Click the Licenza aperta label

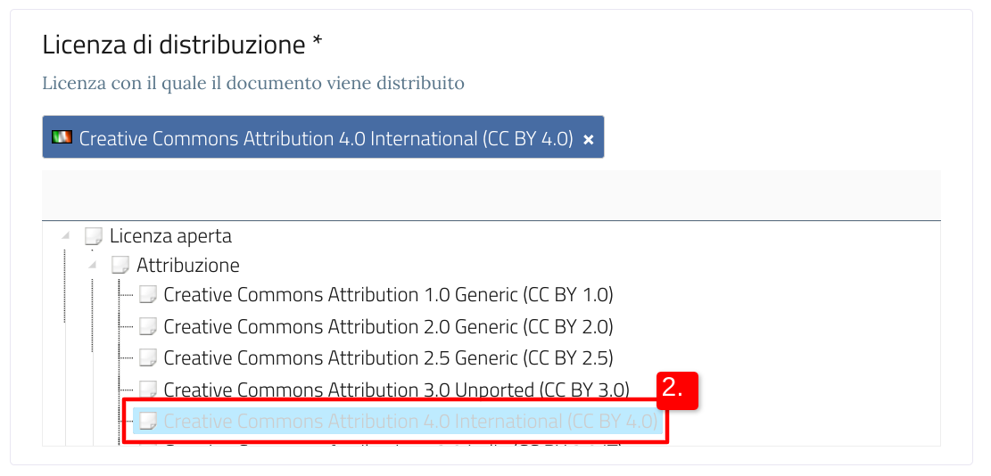170,236
